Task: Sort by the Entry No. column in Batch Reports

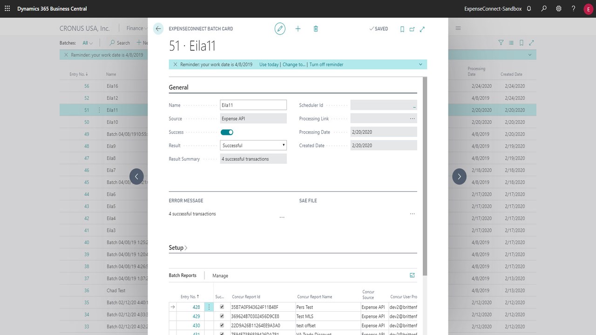Action: [x=190, y=297]
